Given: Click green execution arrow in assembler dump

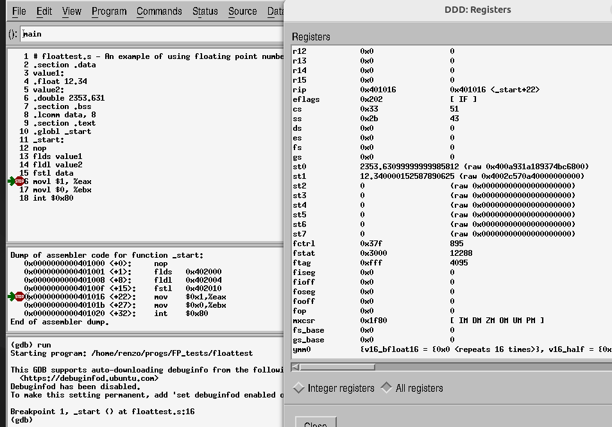Looking at the screenshot, I should click(x=11, y=297).
